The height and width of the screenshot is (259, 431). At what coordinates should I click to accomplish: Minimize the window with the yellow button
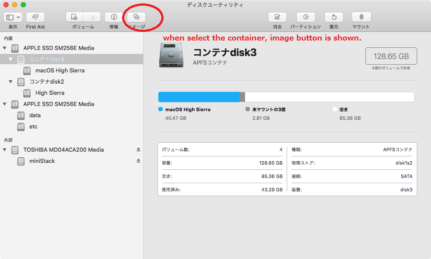(15, 5)
